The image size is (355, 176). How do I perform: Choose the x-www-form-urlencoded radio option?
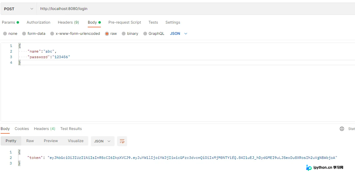coord(52,34)
